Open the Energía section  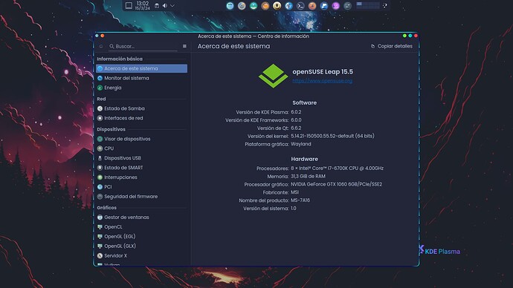(142, 88)
